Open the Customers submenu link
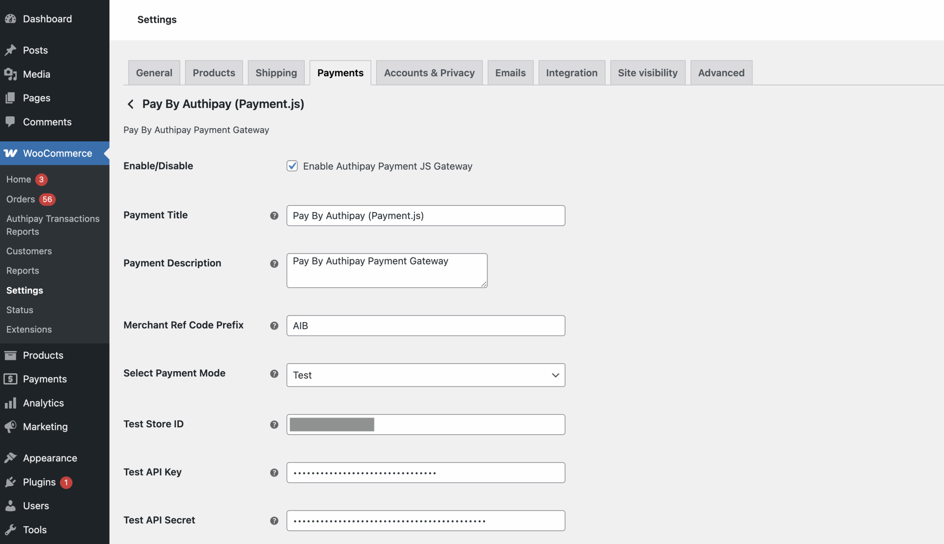 [29, 251]
